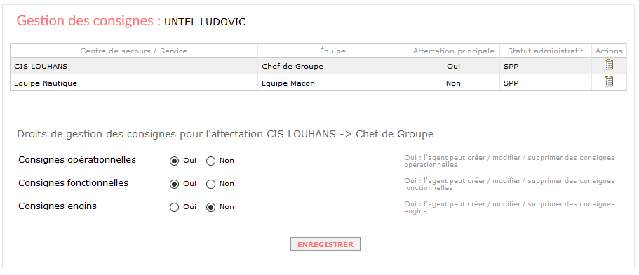Click the Gestion des consignes page title
This screenshot has height=275, width=639.
point(88,21)
